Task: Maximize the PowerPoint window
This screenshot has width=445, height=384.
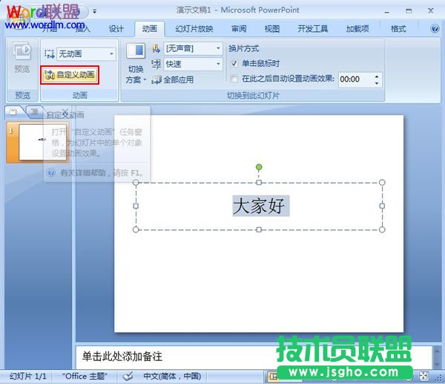Action: [x=409, y=11]
